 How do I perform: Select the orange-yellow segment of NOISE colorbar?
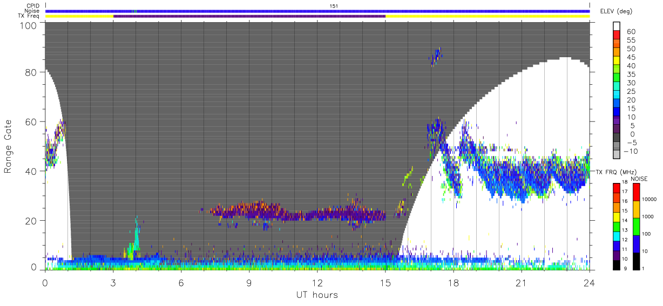coord(637,209)
